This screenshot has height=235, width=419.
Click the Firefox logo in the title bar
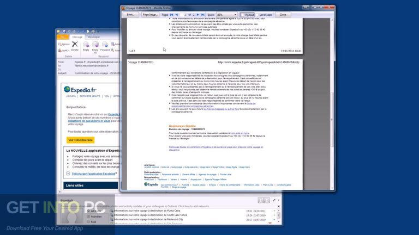pyautogui.click(x=123, y=8)
